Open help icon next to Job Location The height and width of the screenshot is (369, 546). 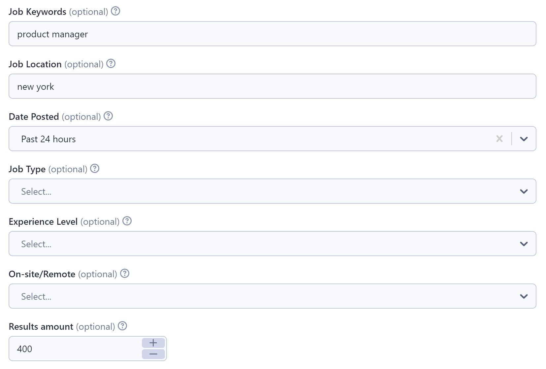(x=111, y=64)
